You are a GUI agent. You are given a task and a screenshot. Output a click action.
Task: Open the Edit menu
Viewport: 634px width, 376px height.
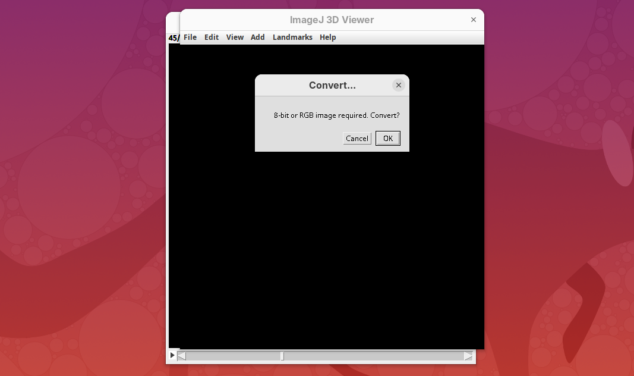point(212,37)
